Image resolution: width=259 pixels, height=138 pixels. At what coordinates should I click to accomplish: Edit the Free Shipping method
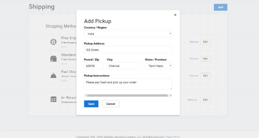(205, 42)
